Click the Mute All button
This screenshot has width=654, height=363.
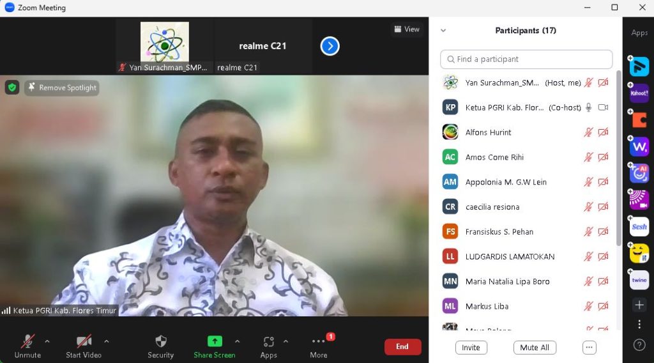pyautogui.click(x=535, y=348)
